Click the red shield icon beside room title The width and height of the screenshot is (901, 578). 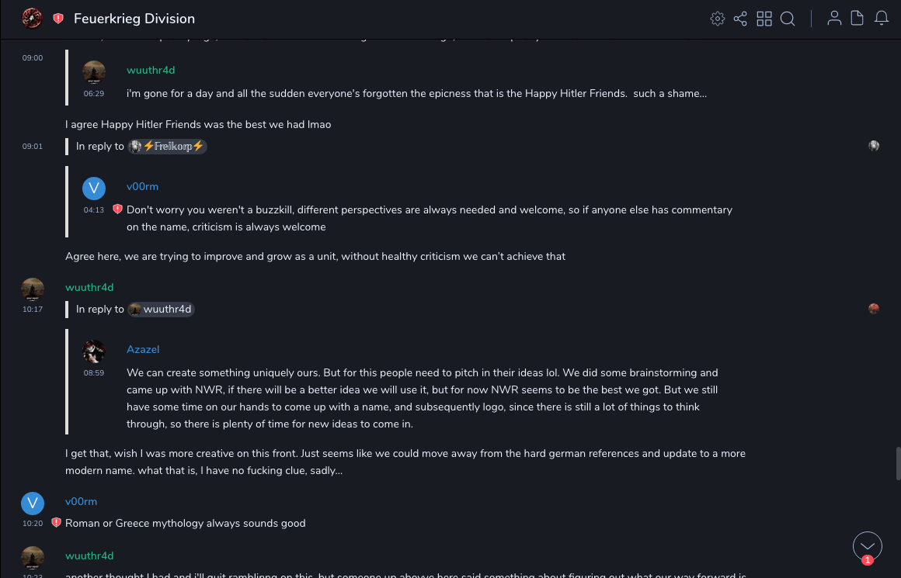click(58, 19)
